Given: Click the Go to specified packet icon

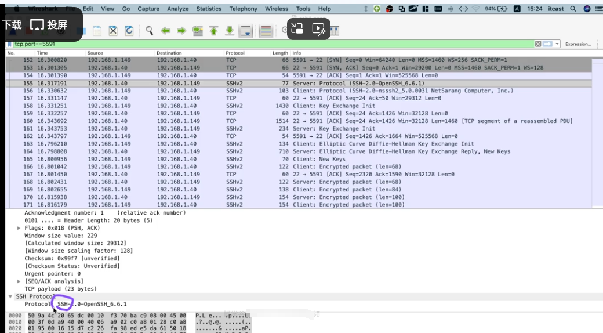Looking at the screenshot, I should 197,30.
